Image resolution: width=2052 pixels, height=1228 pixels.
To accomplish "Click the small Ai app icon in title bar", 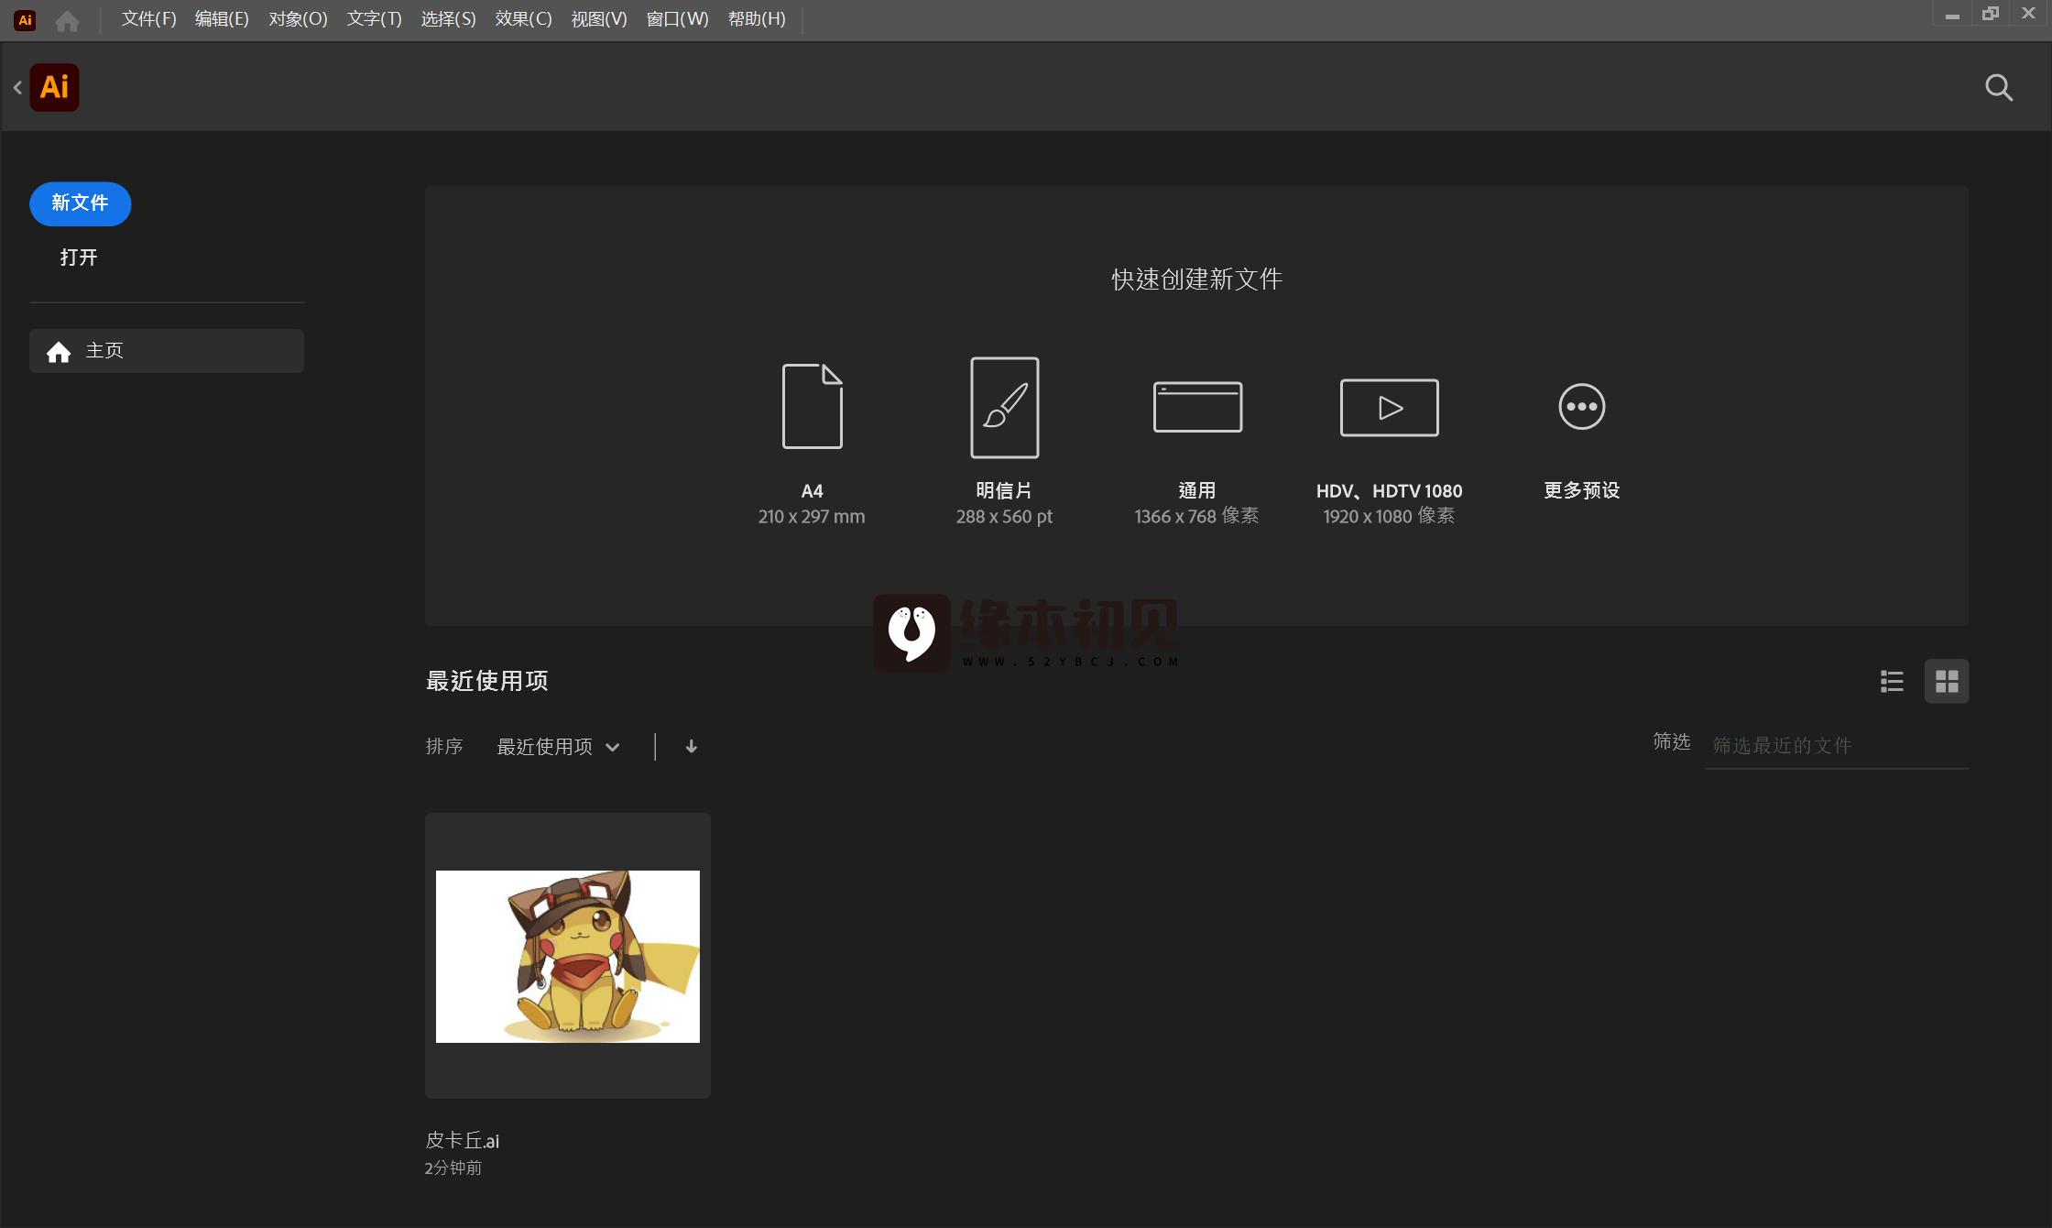I will pyautogui.click(x=25, y=20).
